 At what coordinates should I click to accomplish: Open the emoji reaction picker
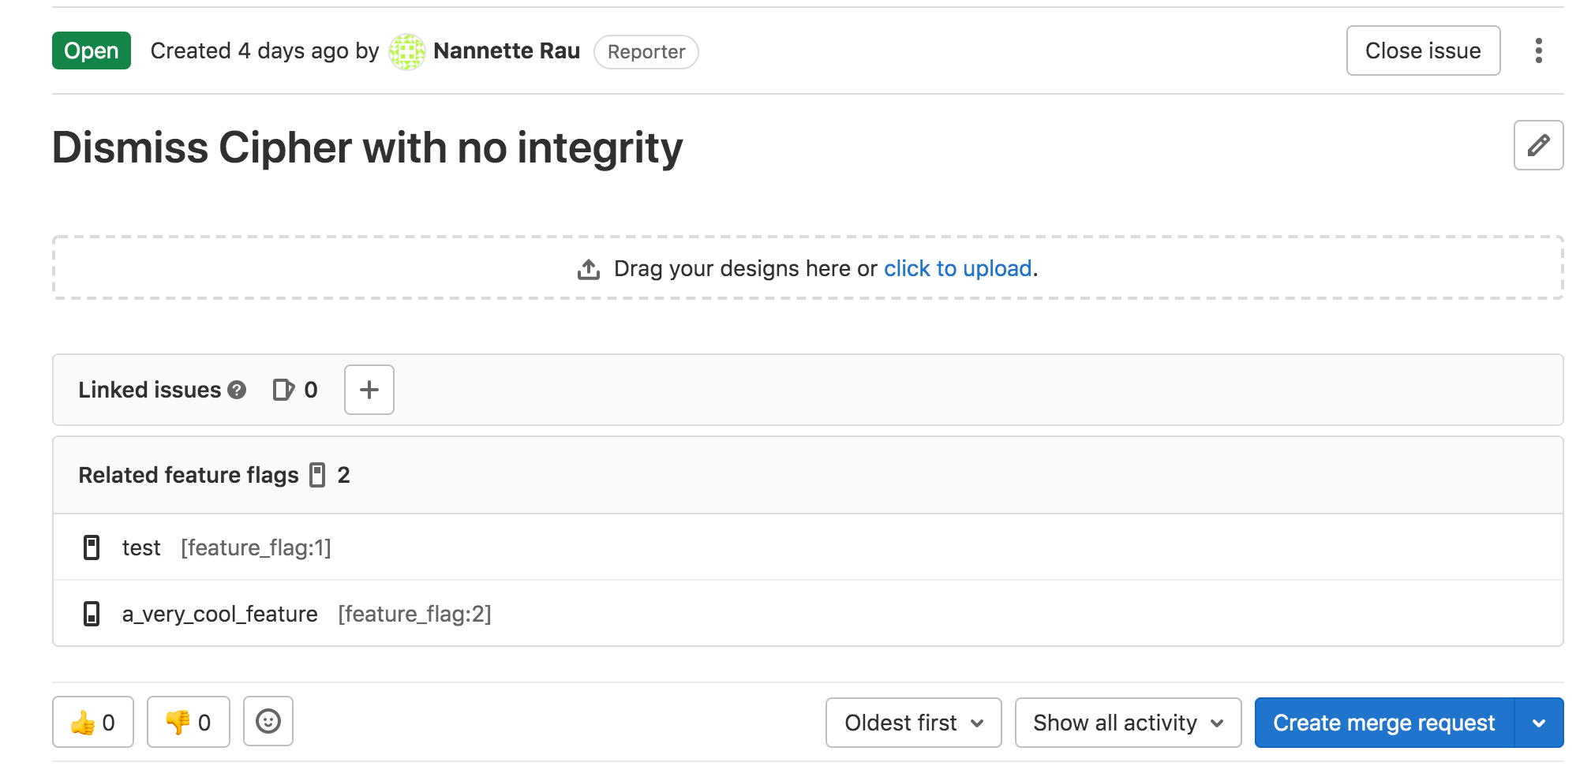click(268, 721)
